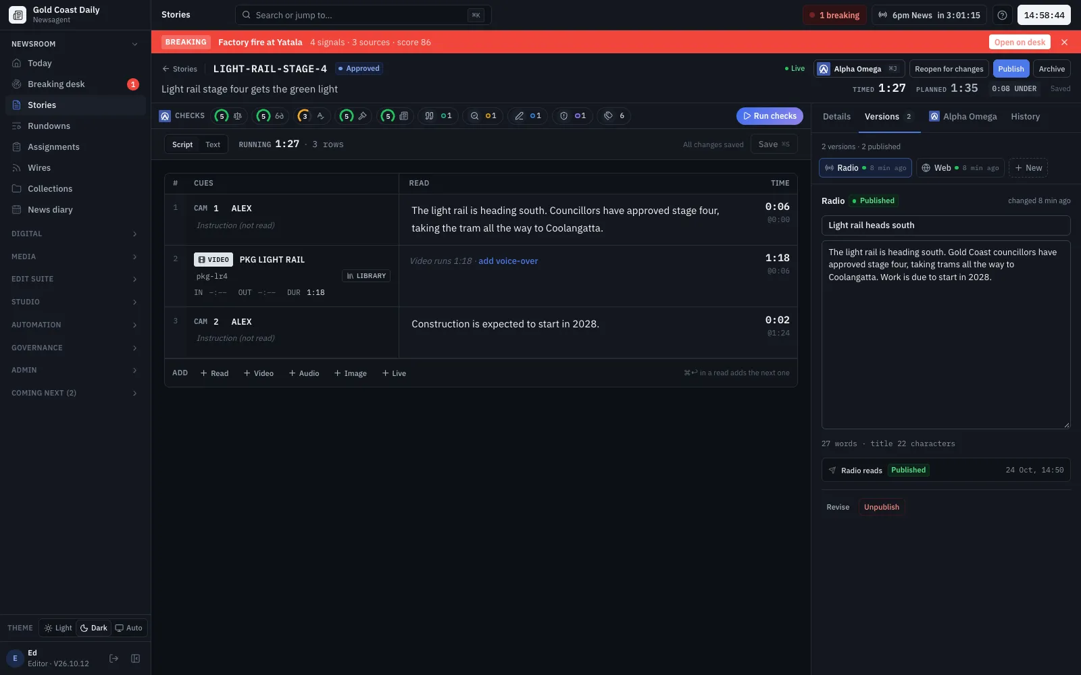This screenshot has width=1081, height=675.
Task: Click the gavel check chip scoring 5
Action: tap(354, 116)
